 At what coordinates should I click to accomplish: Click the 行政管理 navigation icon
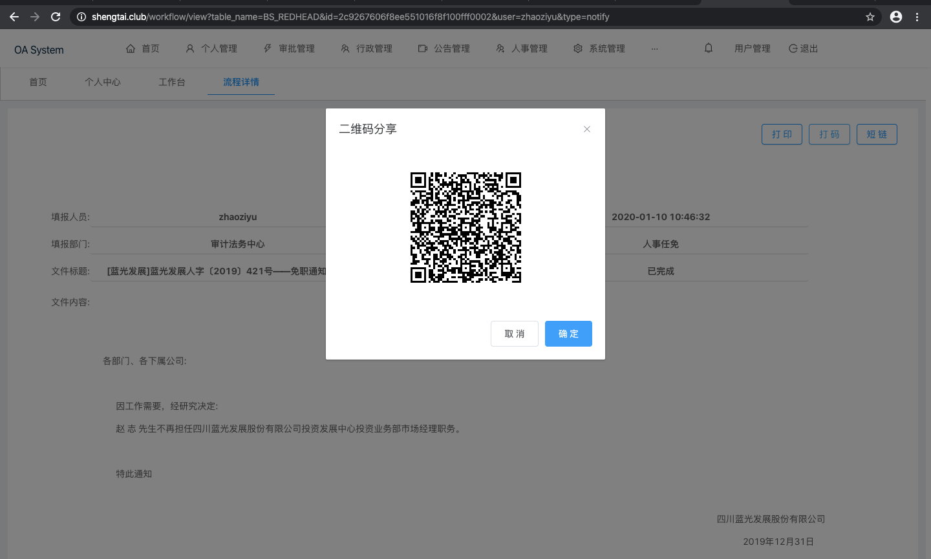coord(345,48)
